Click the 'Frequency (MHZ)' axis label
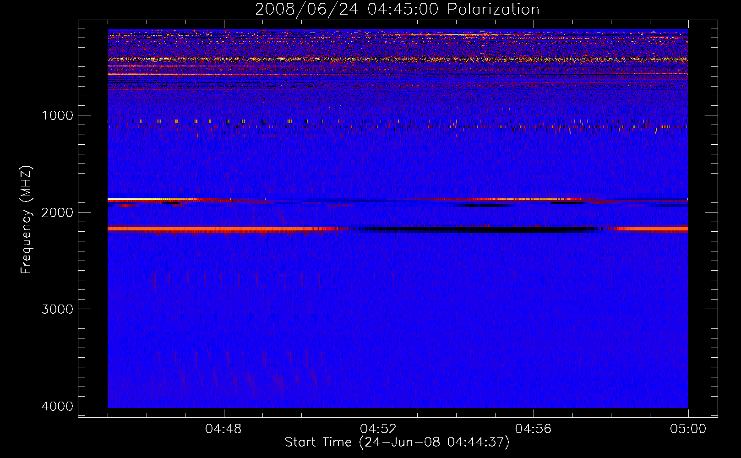The height and width of the screenshot is (458, 741). click(x=27, y=220)
